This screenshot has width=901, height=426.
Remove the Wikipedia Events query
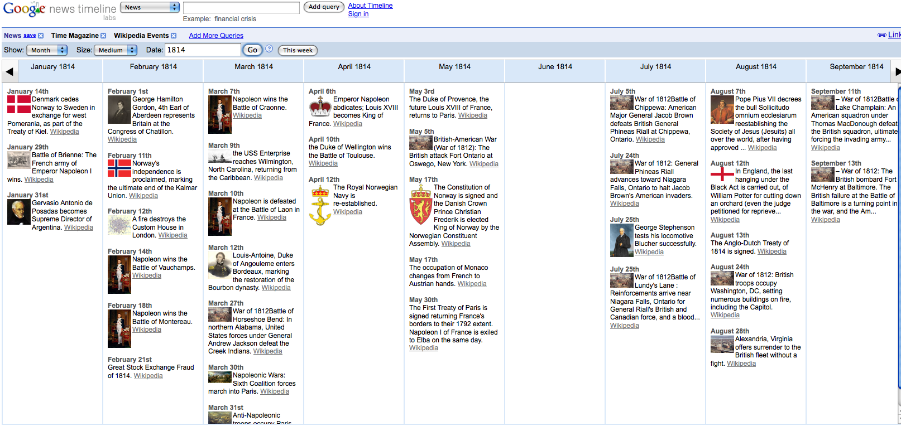174,36
